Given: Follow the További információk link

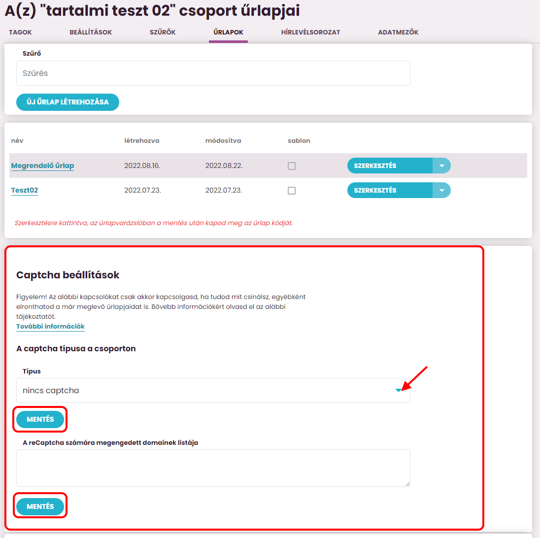Looking at the screenshot, I should [x=50, y=327].
